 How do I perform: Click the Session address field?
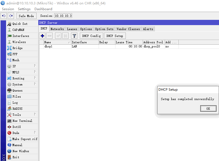(63, 16)
